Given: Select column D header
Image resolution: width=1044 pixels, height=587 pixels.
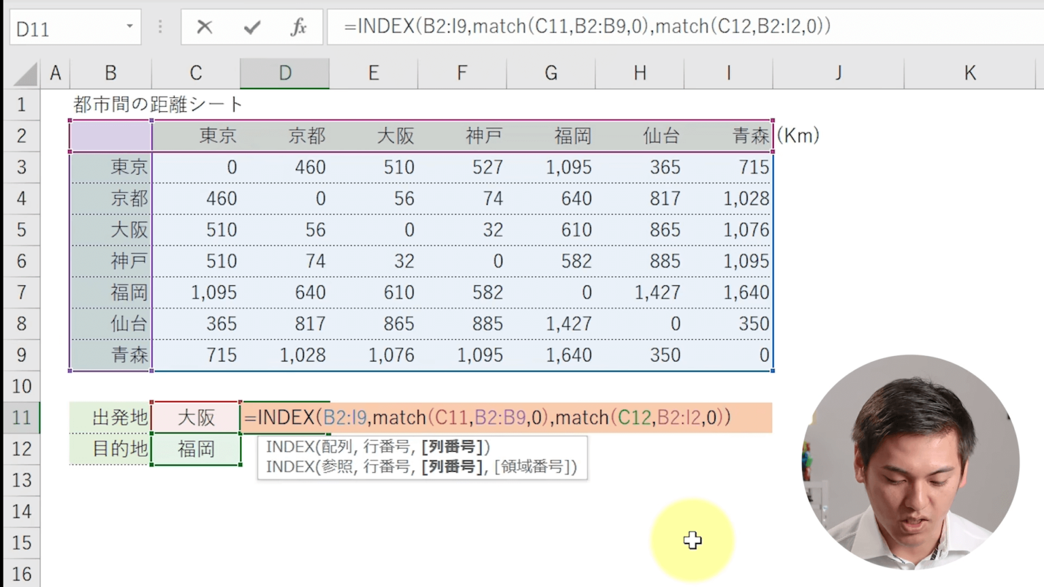Looking at the screenshot, I should click(285, 73).
